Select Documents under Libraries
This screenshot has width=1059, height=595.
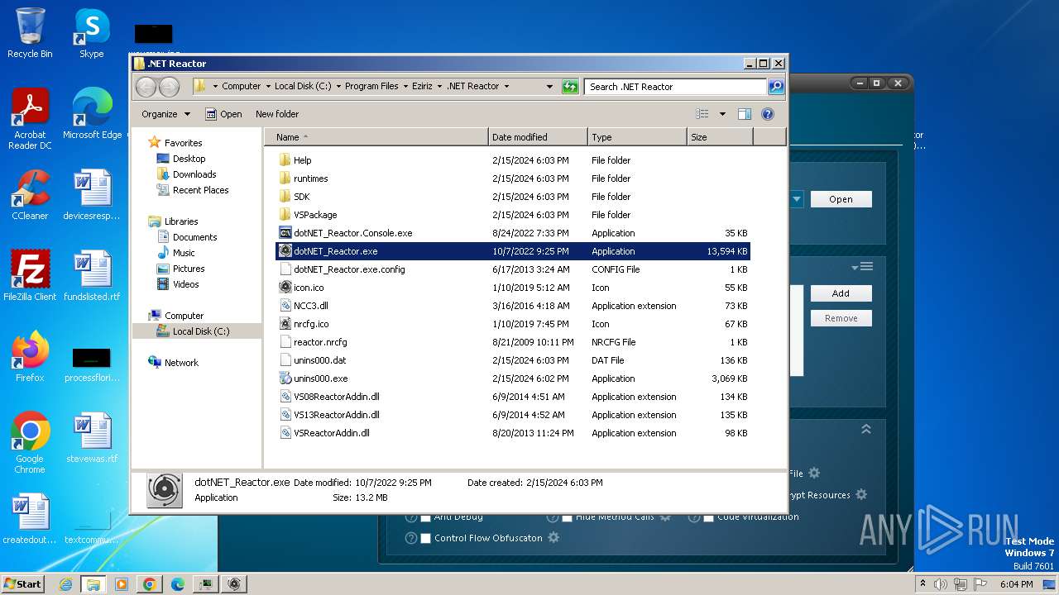pyautogui.click(x=194, y=237)
